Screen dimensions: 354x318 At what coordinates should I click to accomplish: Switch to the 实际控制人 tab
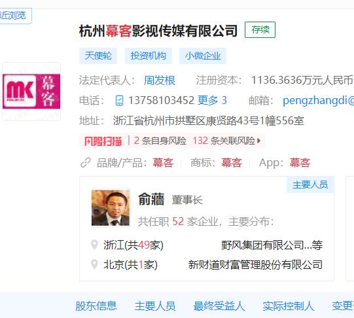[x=289, y=306]
